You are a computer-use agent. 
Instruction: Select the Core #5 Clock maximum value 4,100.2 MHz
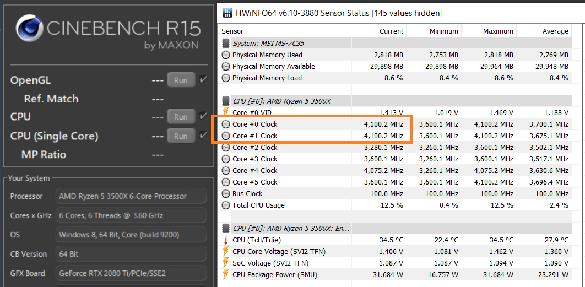(x=494, y=182)
